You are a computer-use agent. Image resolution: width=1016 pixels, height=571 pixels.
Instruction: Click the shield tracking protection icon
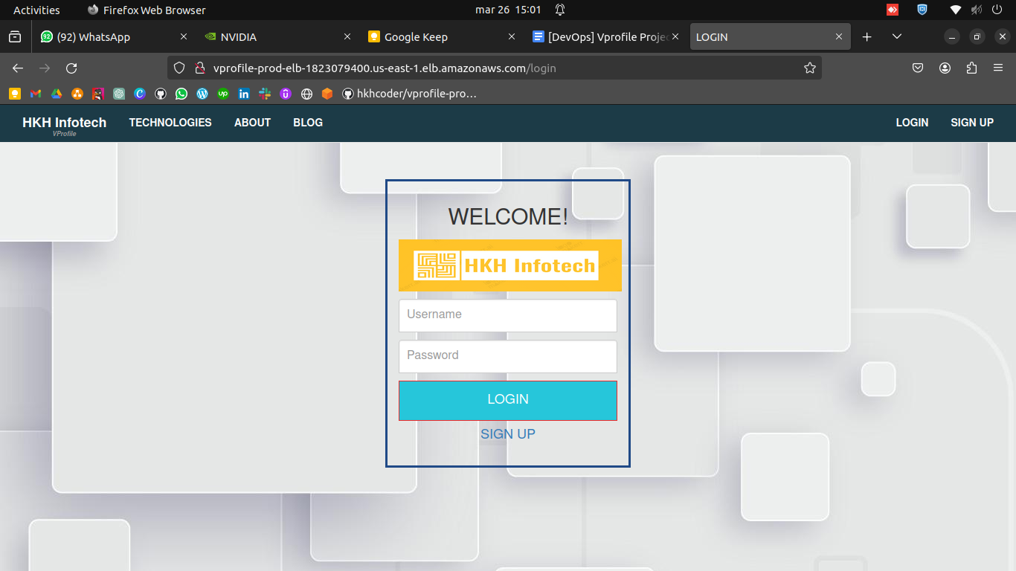tap(179, 68)
